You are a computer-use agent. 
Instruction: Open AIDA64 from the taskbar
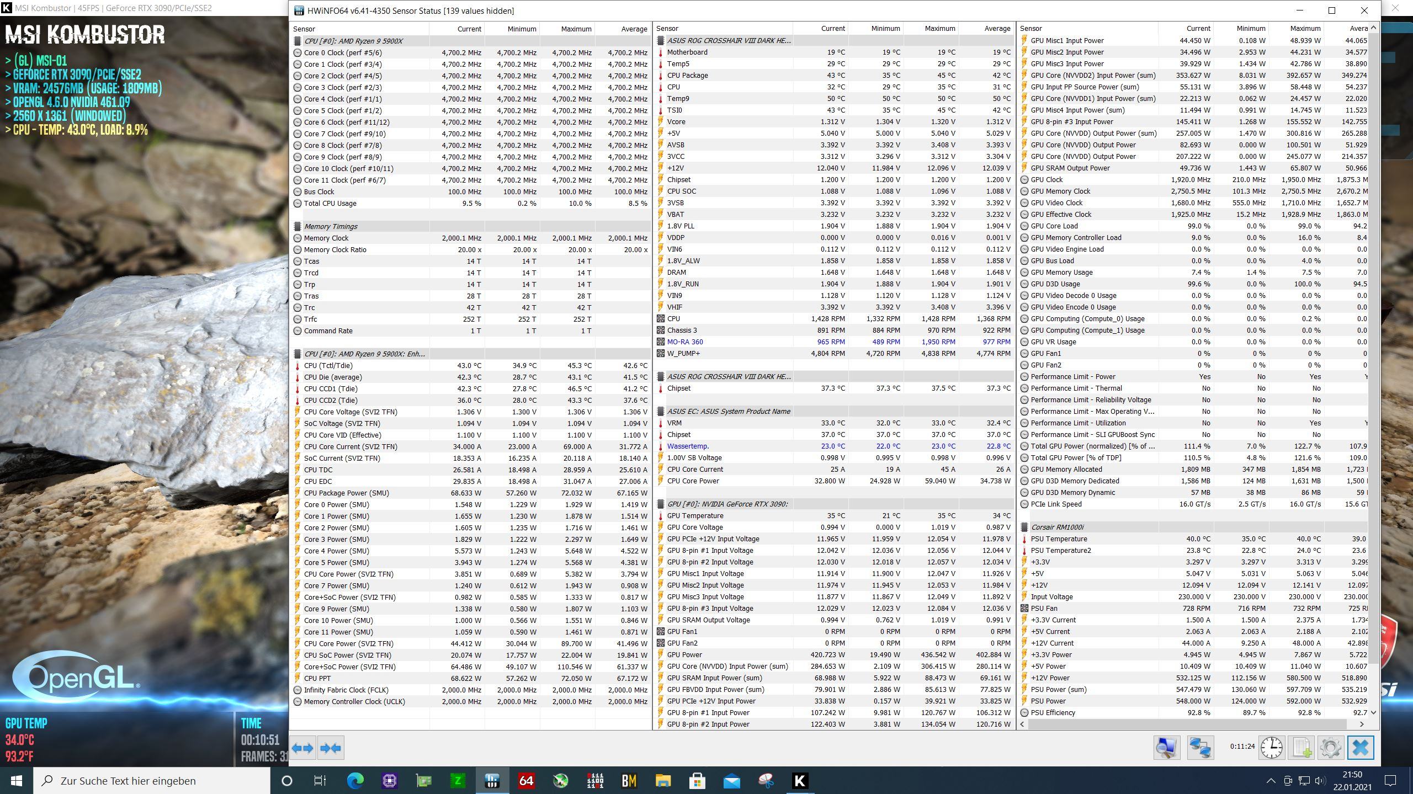[526, 780]
